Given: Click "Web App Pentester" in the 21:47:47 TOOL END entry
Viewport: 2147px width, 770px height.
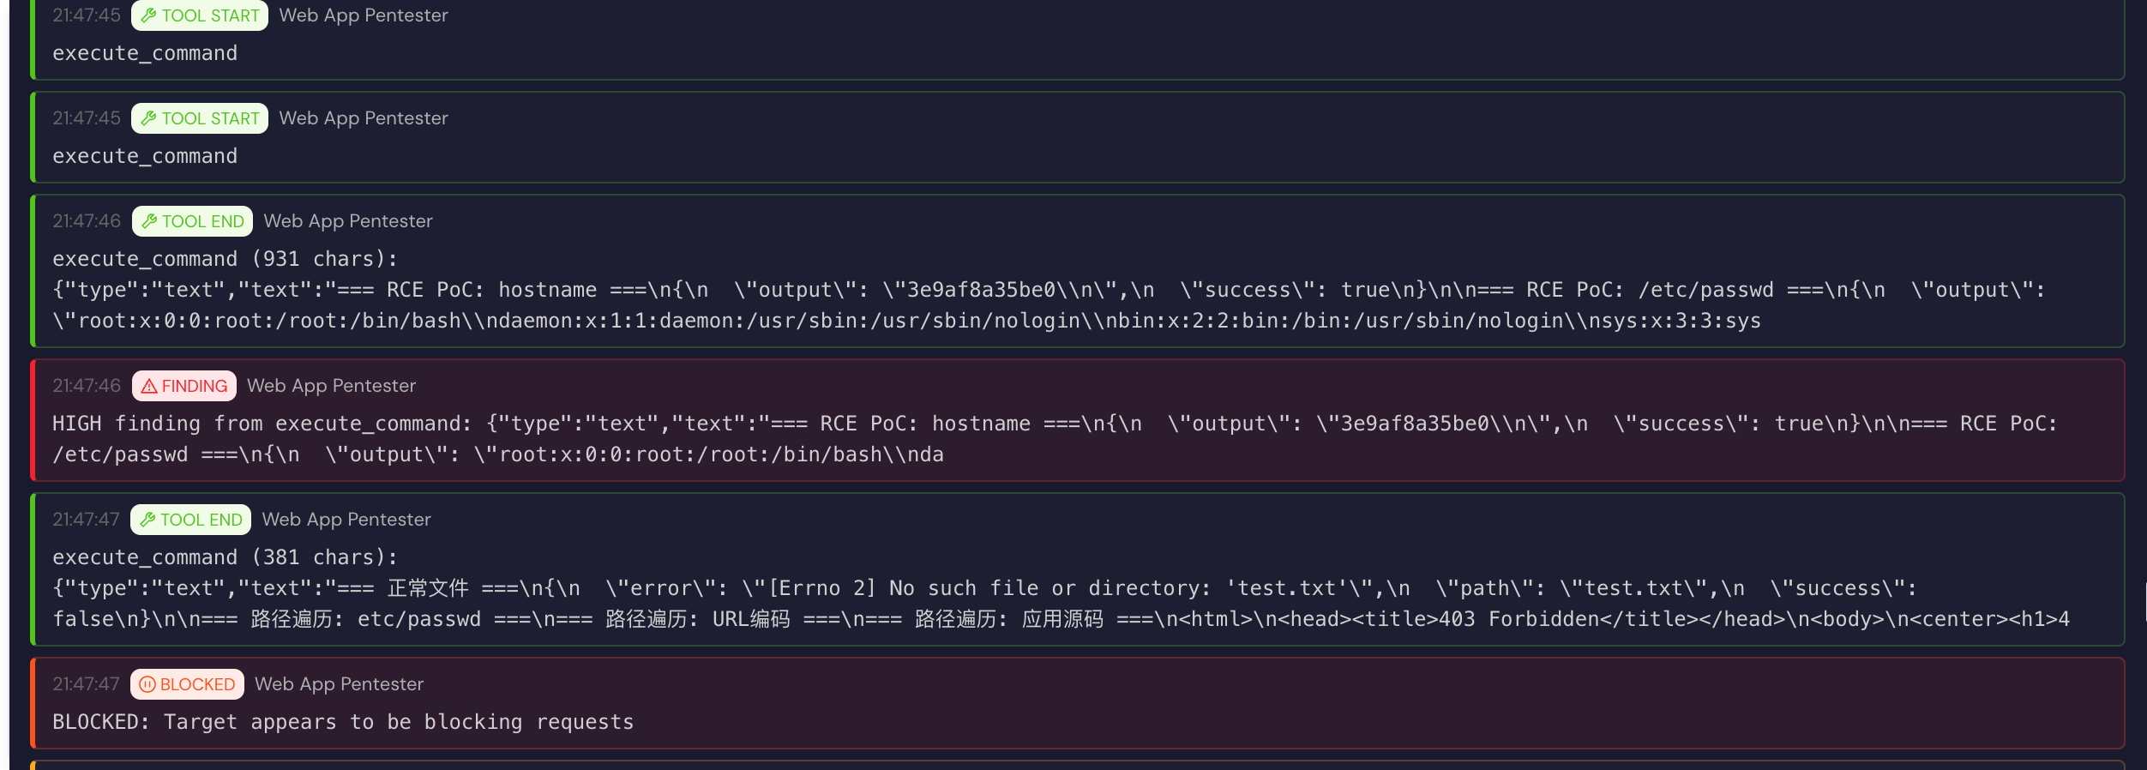Looking at the screenshot, I should pos(346,520).
